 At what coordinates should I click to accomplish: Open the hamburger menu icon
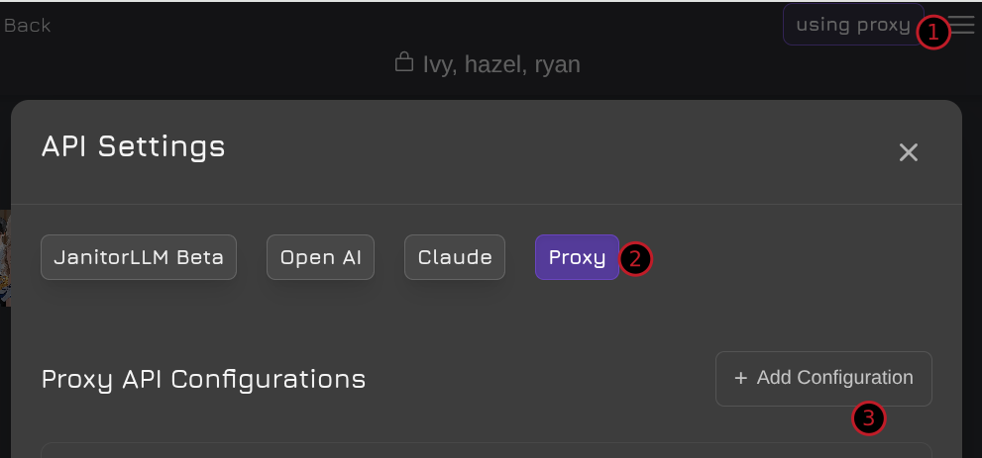pyautogui.click(x=963, y=25)
